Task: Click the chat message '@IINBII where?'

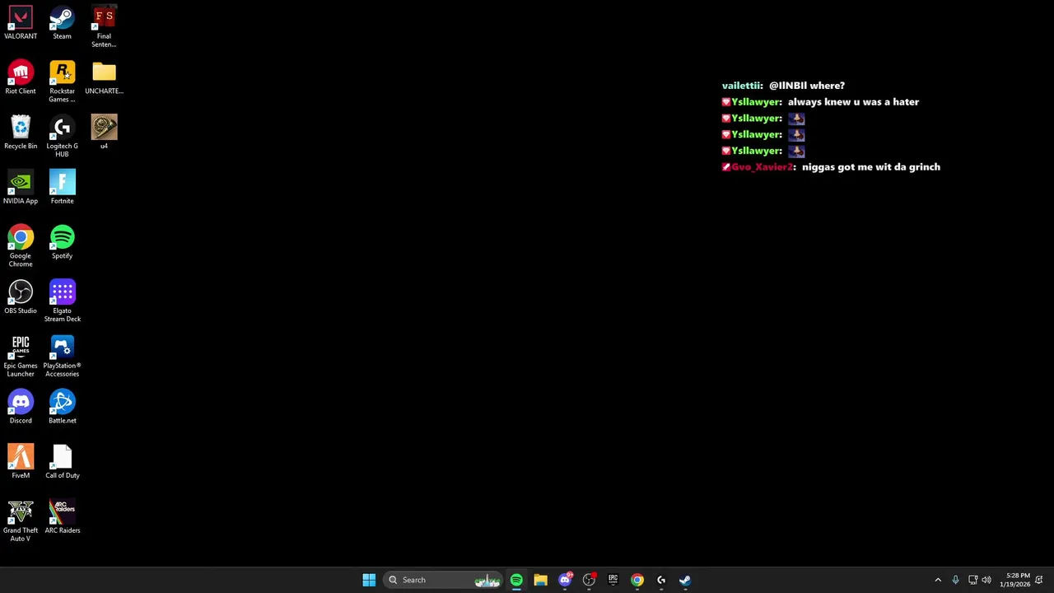Action: (x=807, y=86)
